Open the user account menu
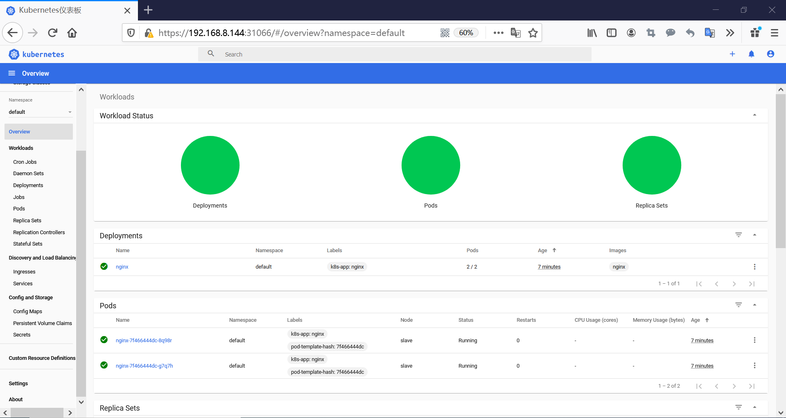 [770, 54]
